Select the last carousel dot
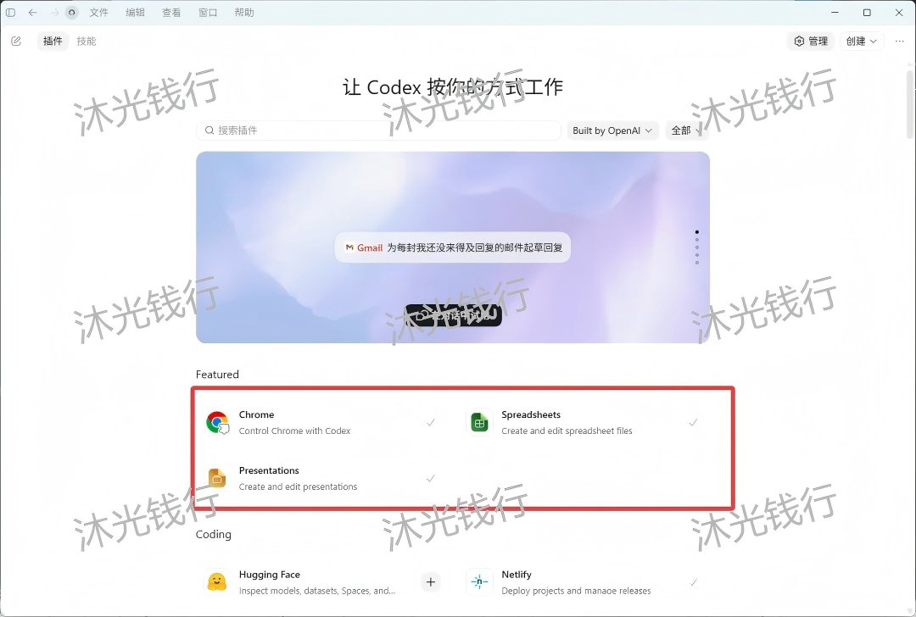The height and width of the screenshot is (617, 916). pos(697,263)
